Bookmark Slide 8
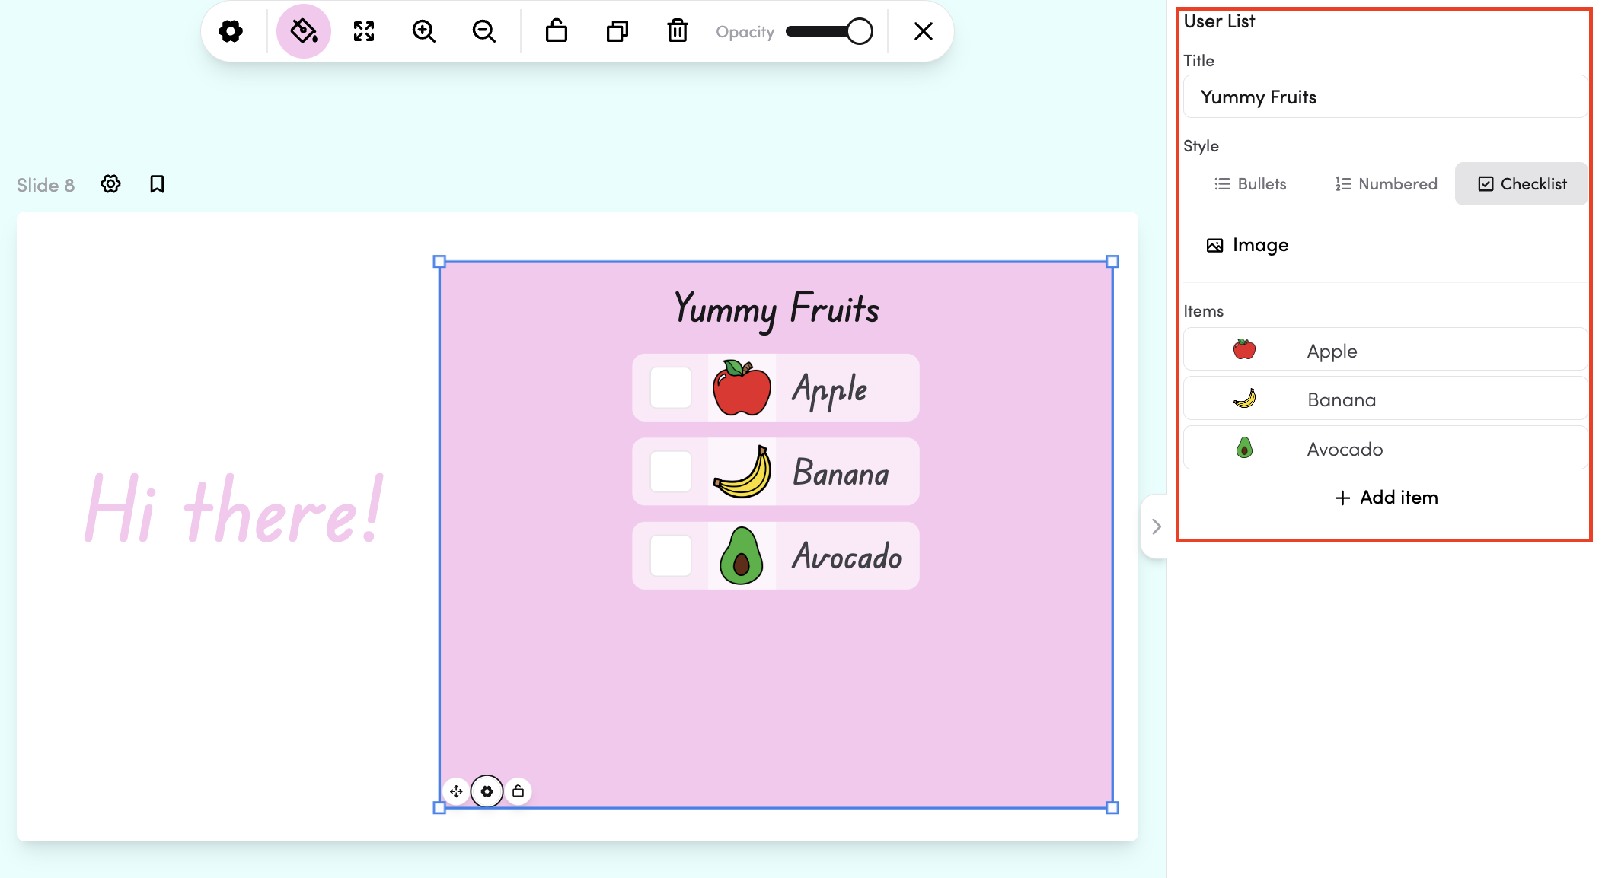The width and height of the screenshot is (1602, 878). coord(157,184)
